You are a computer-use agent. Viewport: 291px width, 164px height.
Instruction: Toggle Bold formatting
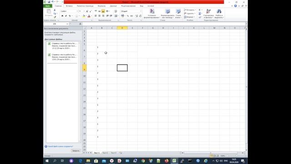(62, 16)
